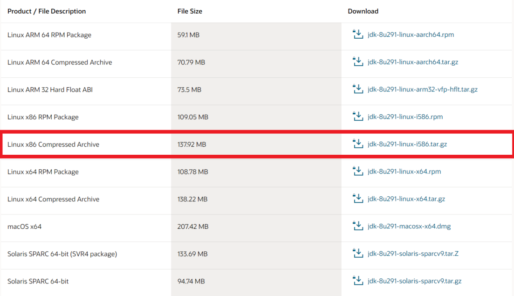514x296 pixels.
Task: Download jdk-8u291-solaris-sparcv9.tar.gz via its link
Action: (414, 281)
